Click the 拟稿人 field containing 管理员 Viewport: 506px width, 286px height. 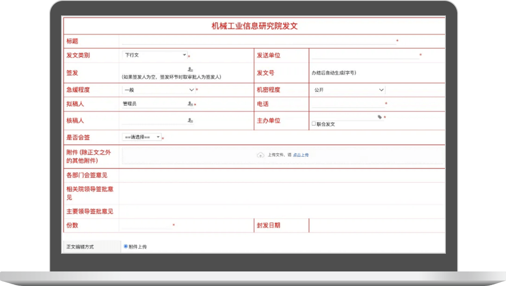[154, 104]
